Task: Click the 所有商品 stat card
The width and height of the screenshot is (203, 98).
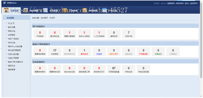Action: coord(55,52)
